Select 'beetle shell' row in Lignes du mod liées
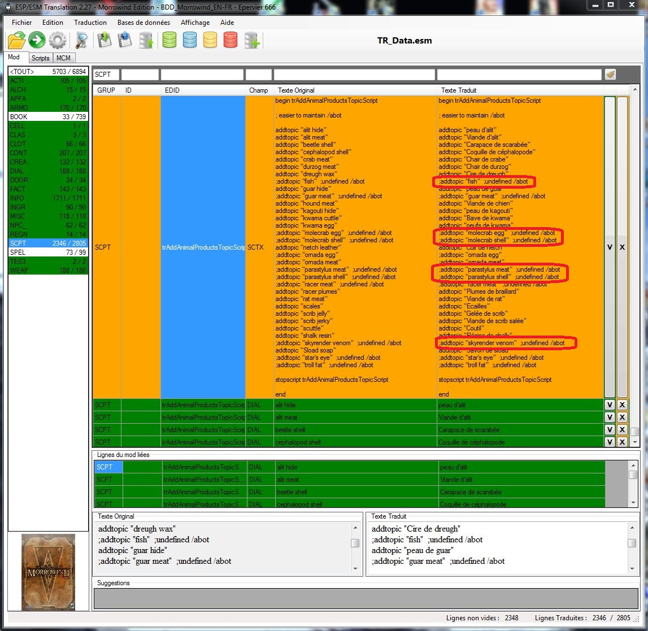The image size is (648, 631). (349, 491)
